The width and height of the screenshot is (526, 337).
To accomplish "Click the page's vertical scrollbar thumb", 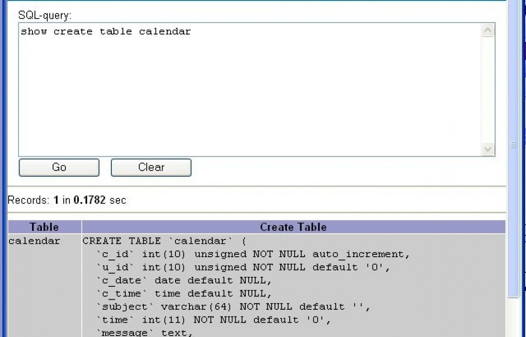I will point(514,143).
